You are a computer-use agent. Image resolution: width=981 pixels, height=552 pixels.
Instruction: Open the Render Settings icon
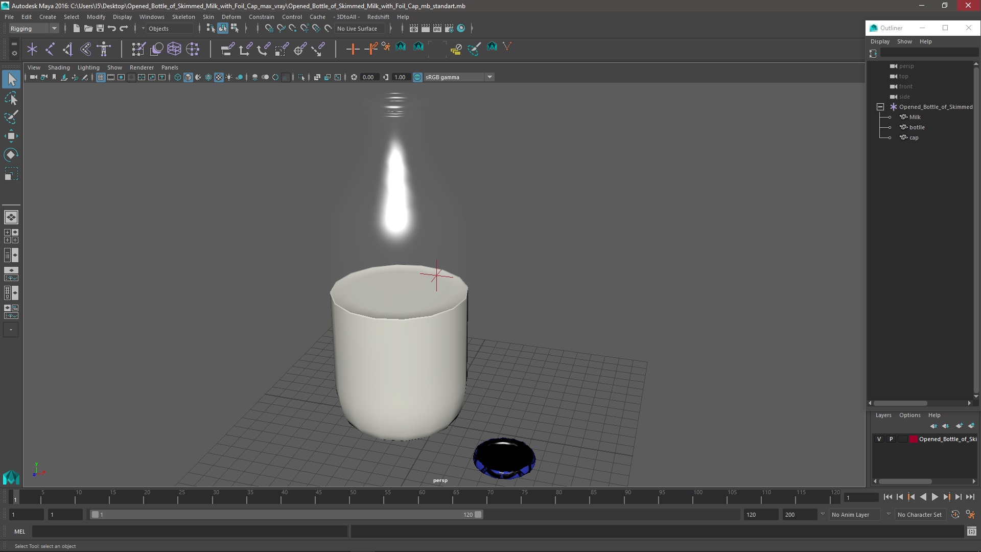pyautogui.click(x=449, y=29)
